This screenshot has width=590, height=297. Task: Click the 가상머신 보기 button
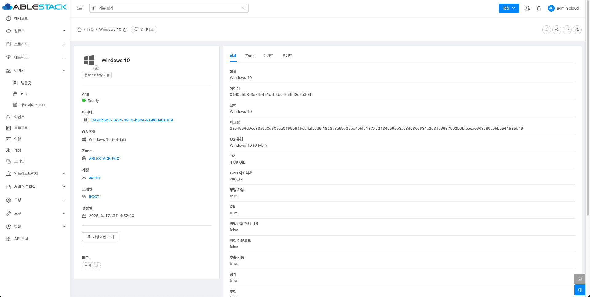coord(100,237)
